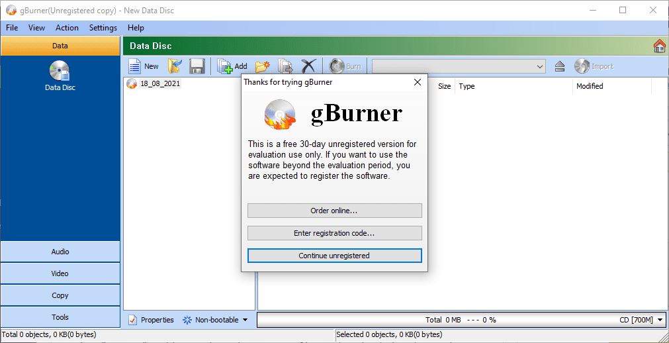Select the Data tab in sidebar
The image size is (669, 343).
pos(60,46)
